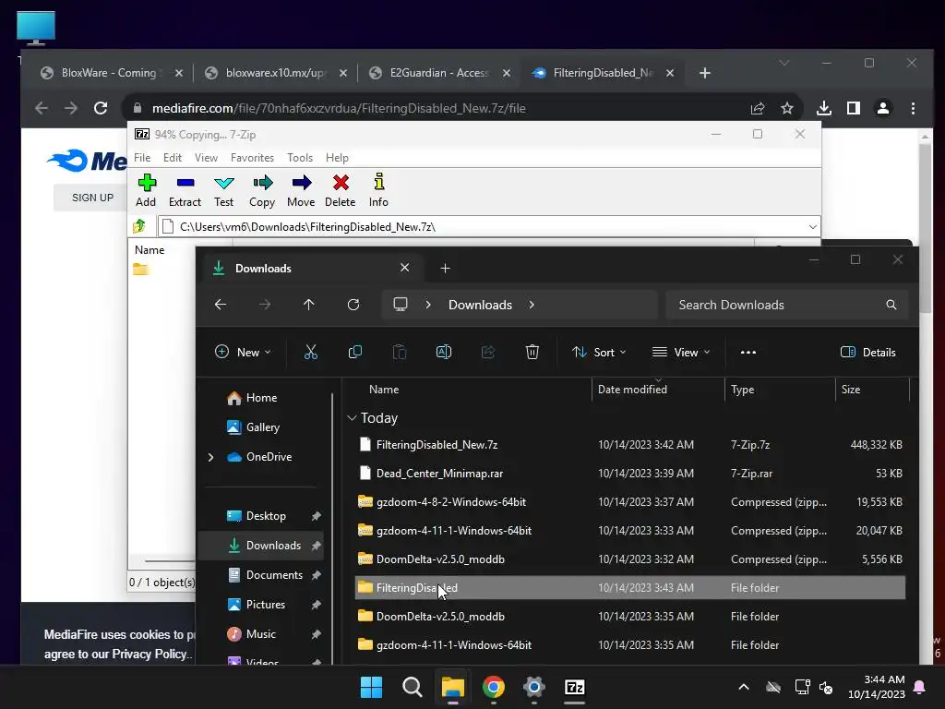
Task: Click Chrome share page icon
Action: click(758, 108)
